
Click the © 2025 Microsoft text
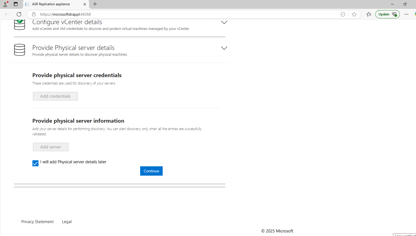277,231
